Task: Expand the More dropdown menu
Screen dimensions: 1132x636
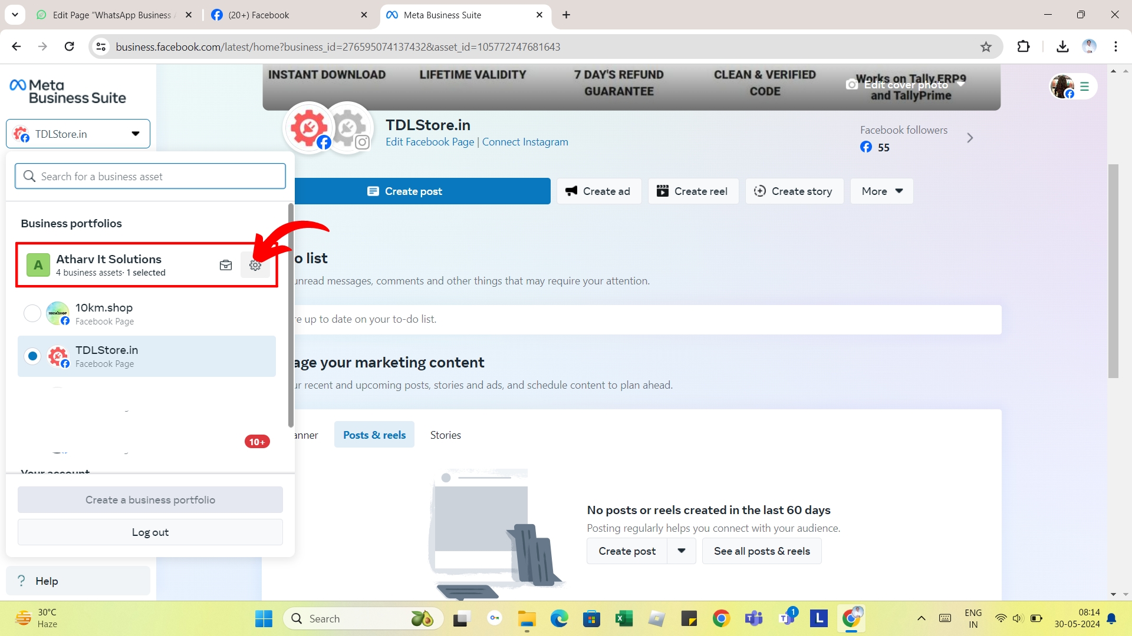Action: click(x=881, y=191)
